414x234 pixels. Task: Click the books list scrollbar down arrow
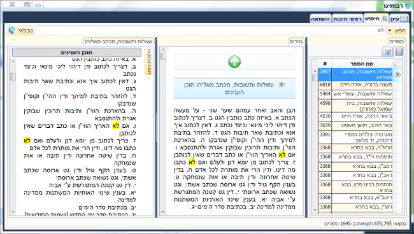315,210
